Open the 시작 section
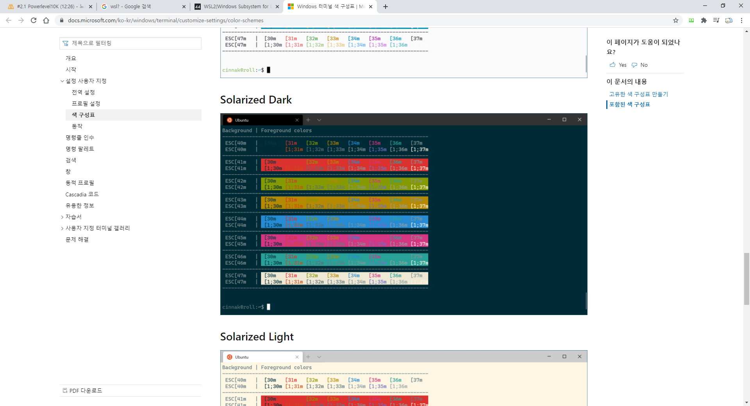This screenshot has height=406, width=750. point(71,69)
